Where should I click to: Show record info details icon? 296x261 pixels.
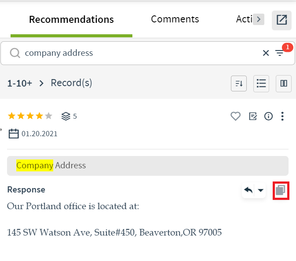click(x=268, y=116)
